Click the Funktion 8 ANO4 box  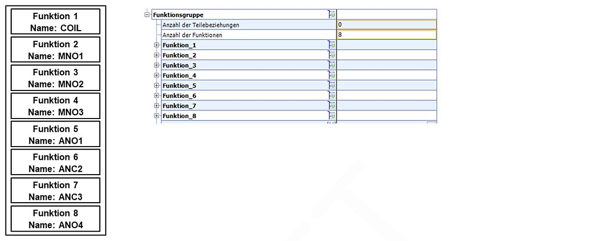(x=56, y=219)
